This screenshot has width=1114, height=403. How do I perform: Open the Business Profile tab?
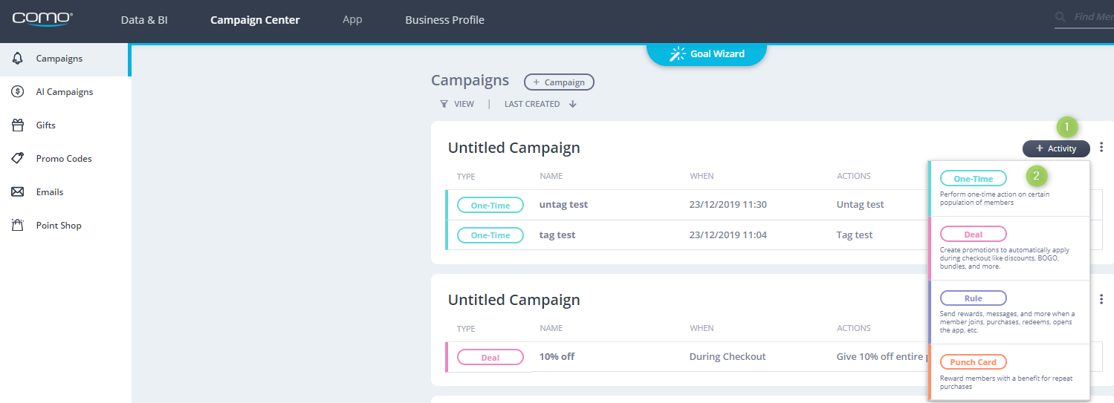(x=444, y=20)
